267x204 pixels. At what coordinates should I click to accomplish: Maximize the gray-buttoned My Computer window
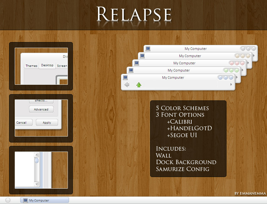pyautogui.click(x=248, y=49)
